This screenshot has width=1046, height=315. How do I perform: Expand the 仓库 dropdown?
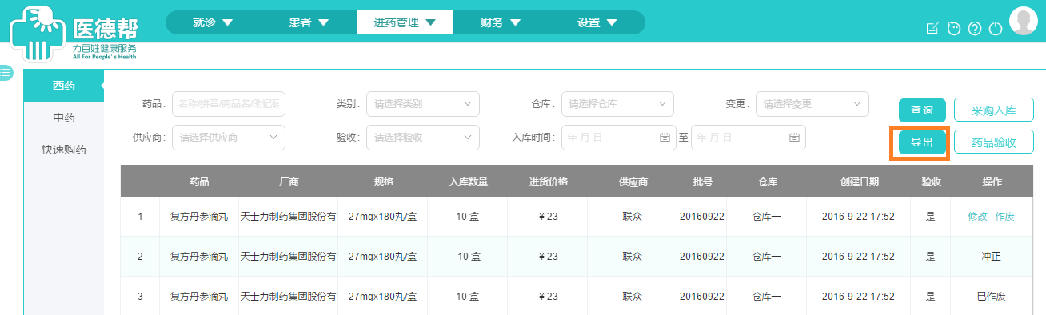click(617, 104)
